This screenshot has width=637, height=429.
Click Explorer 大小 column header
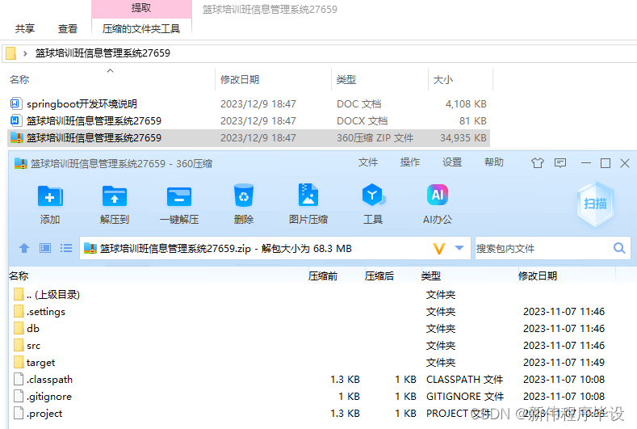[442, 79]
